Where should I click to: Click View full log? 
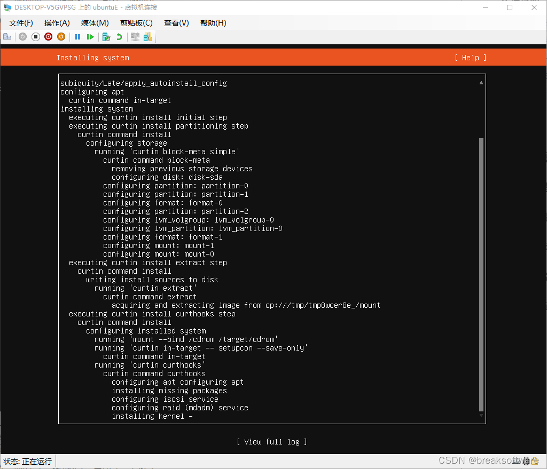(272, 442)
